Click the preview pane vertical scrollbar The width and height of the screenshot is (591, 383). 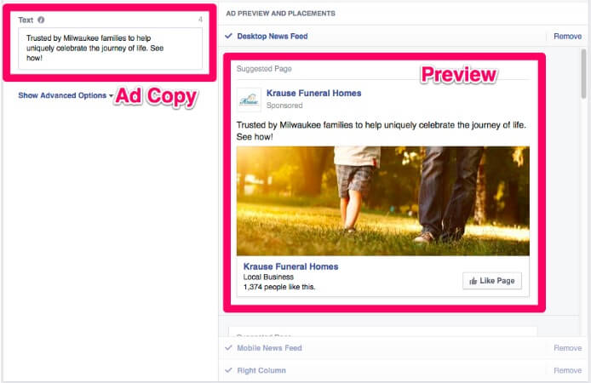click(583, 74)
